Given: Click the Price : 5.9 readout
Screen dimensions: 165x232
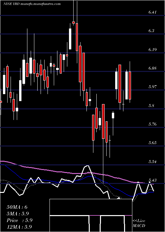Looking at the screenshot, I should tap(19, 220).
